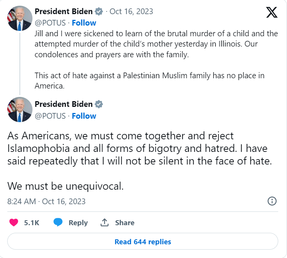Follow @POTUS from the parent tweet
This screenshot has height=258, width=287.
pos(84,23)
